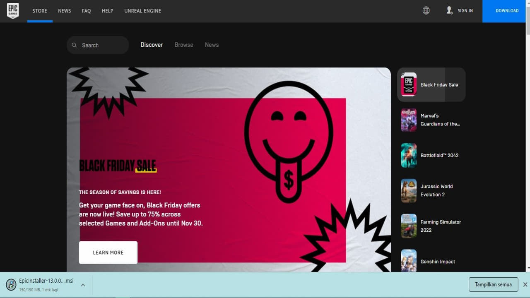This screenshot has width=530, height=298.
Task: Click the Black Friday Sale banner title
Action: coord(118,166)
